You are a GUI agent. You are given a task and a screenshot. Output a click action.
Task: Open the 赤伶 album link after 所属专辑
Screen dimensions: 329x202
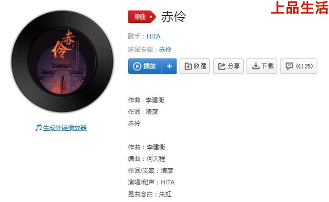pyautogui.click(x=165, y=50)
